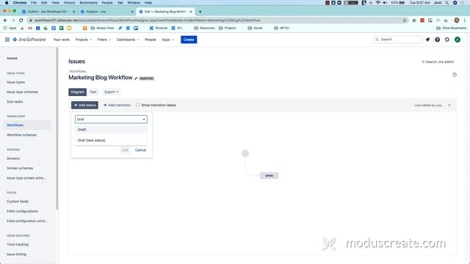Open the Jira user profile avatar
This screenshot has width=470, height=264.
458,40
